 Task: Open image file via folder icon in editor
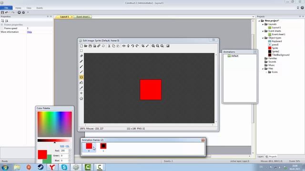(86, 46)
